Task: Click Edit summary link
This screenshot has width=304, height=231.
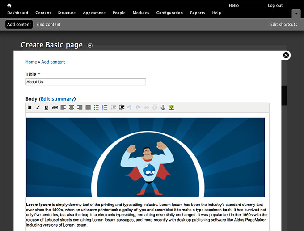Action: (57, 99)
